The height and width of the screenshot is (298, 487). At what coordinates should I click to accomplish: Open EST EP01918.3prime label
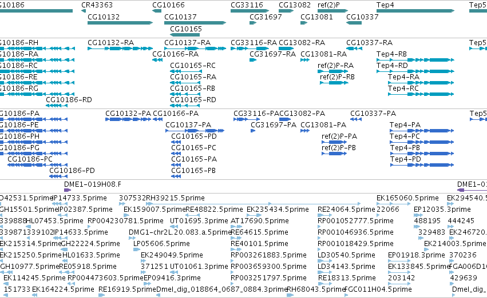tap(416, 255)
